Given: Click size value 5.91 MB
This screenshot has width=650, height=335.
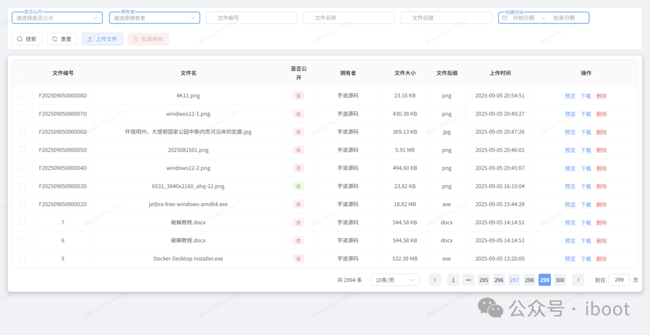Looking at the screenshot, I should 405,150.
